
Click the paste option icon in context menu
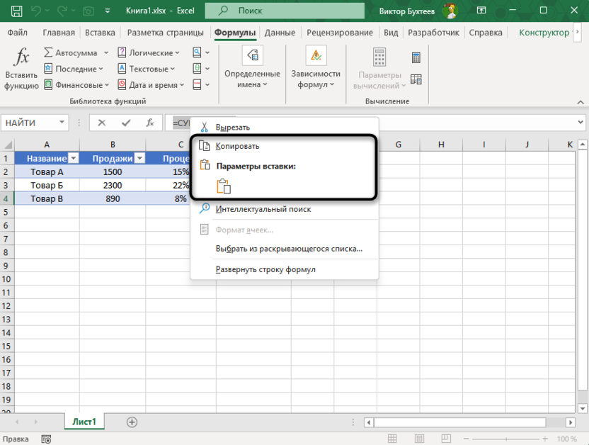click(x=224, y=186)
